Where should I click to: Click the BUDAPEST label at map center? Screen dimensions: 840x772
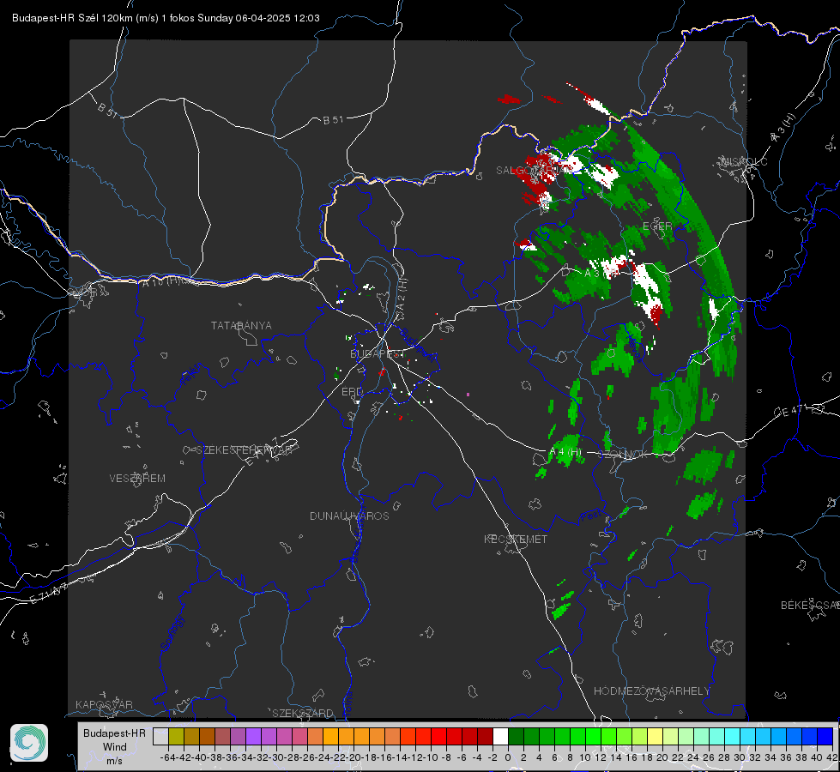tap(378, 353)
